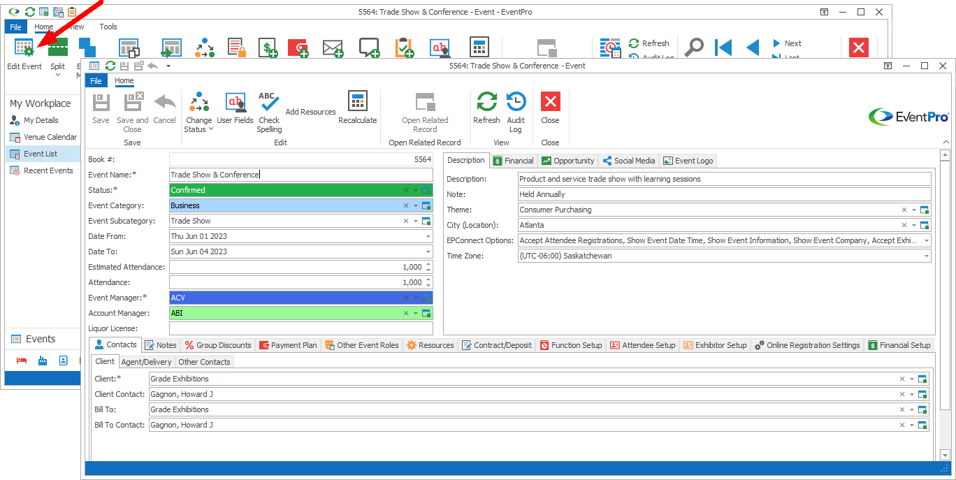Switch to Agent/Delivery sub-tab
Viewport: 956px width, 480px height.
(x=146, y=362)
